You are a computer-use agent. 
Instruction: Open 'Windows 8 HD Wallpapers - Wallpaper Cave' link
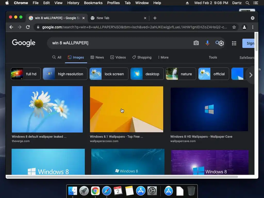pyautogui.click(x=201, y=137)
